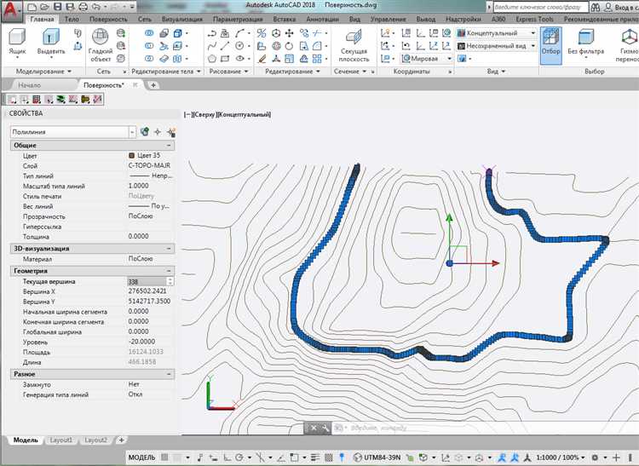Click the Слой value C-TOPO-MAJR
This screenshot has height=466, width=639.
tap(149, 165)
